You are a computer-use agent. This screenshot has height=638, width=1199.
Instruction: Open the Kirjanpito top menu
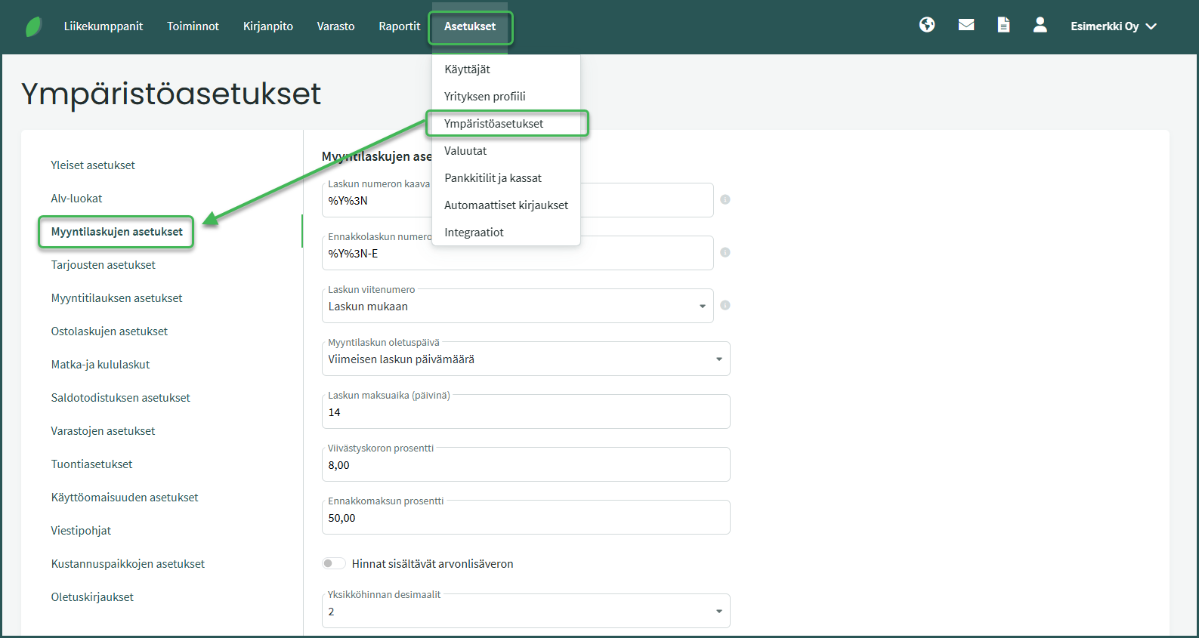pos(267,26)
